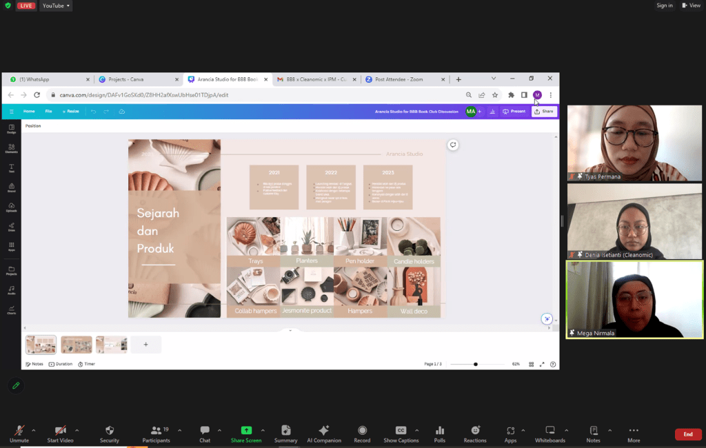This screenshot has height=448, width=706.
Task: Open the File menu in Canva
Action: (x=48, y=111)
